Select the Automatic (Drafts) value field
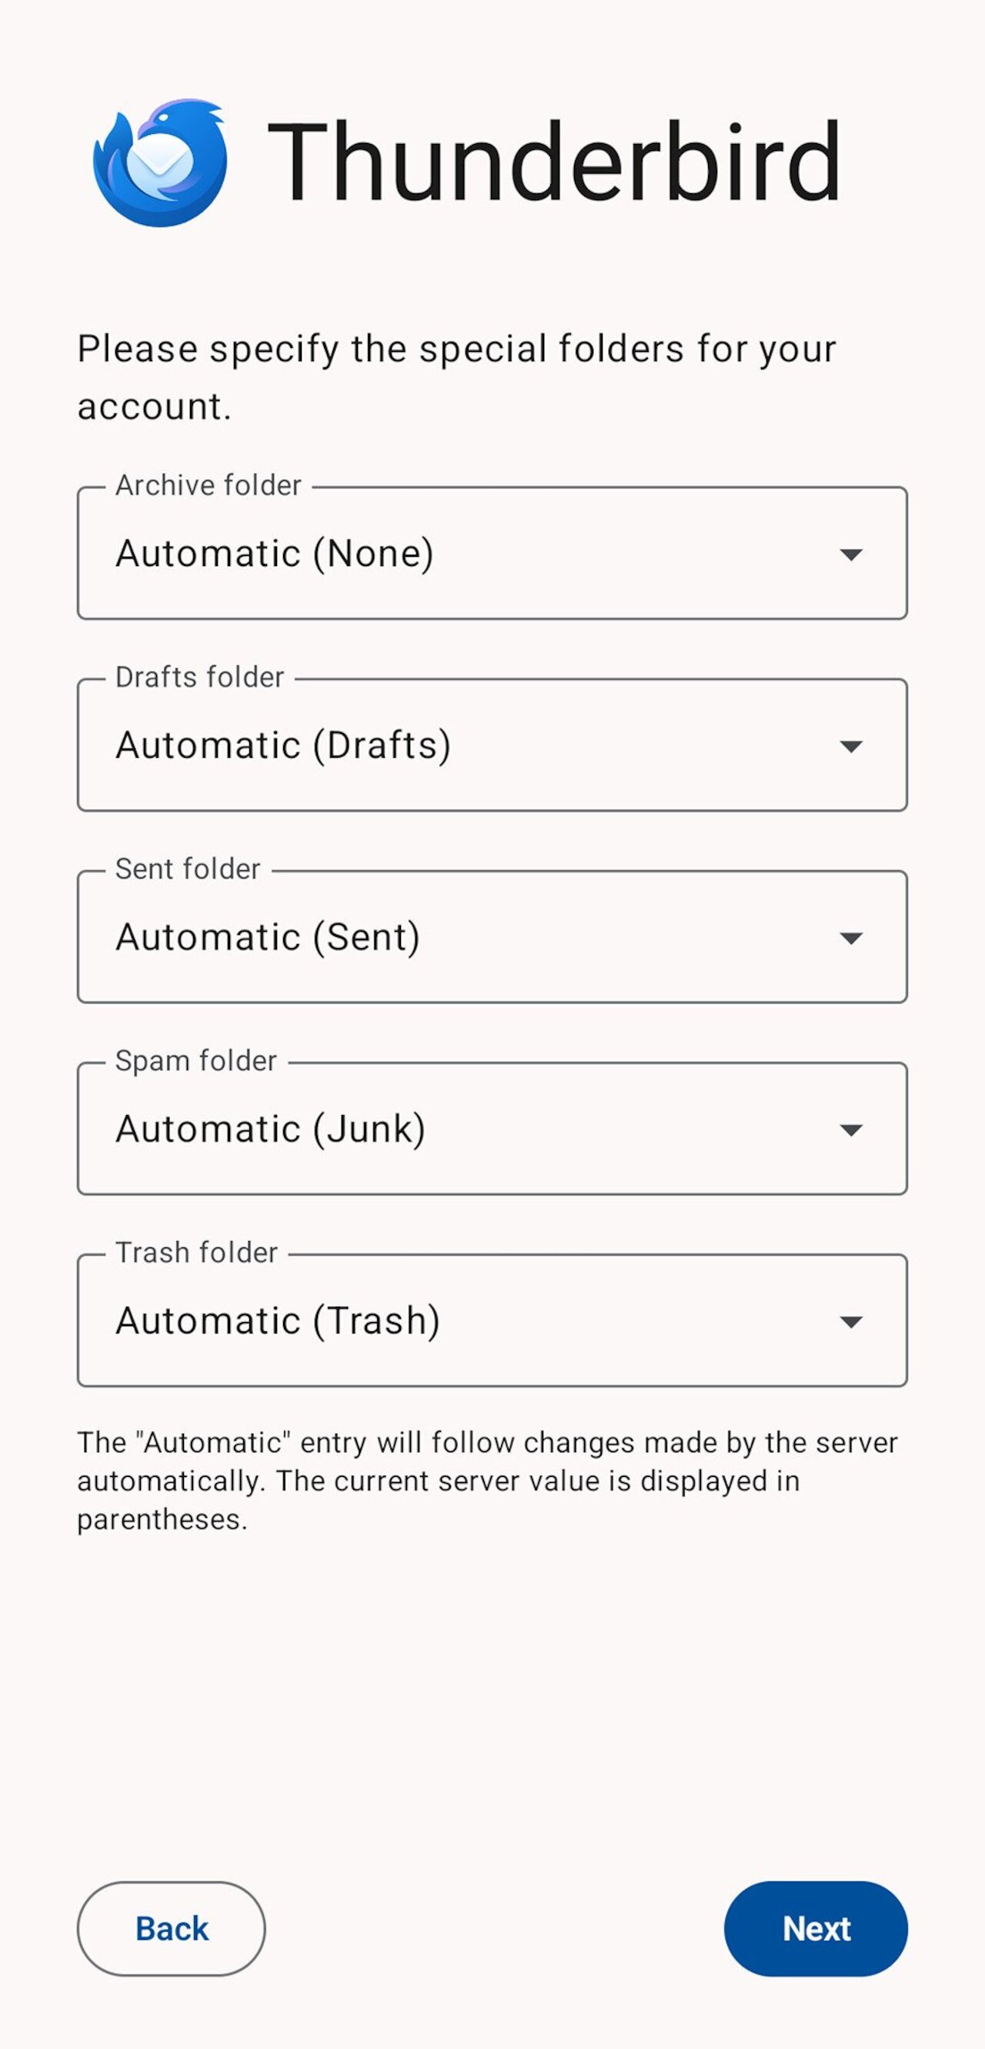The height and width of the screenshot is (2049, 985). tap(284, 746)
